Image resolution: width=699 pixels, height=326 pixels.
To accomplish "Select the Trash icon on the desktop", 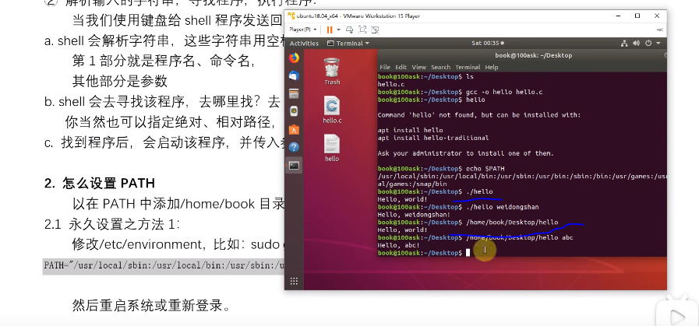I will point(332,72).
